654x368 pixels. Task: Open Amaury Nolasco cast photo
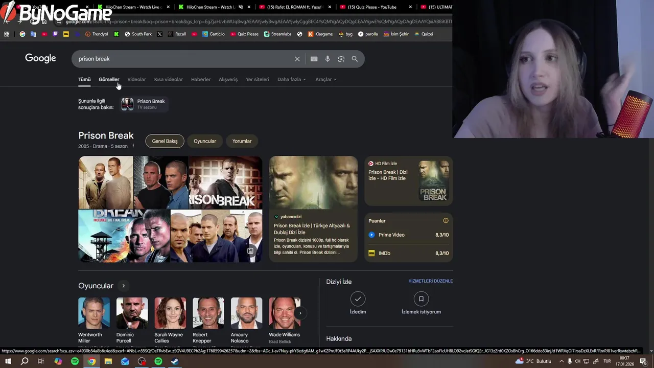click(246, 313)
